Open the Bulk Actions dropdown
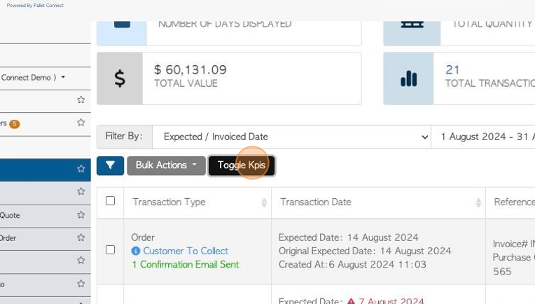The height and width of the screenshot is (304, 535). (166, 165)
